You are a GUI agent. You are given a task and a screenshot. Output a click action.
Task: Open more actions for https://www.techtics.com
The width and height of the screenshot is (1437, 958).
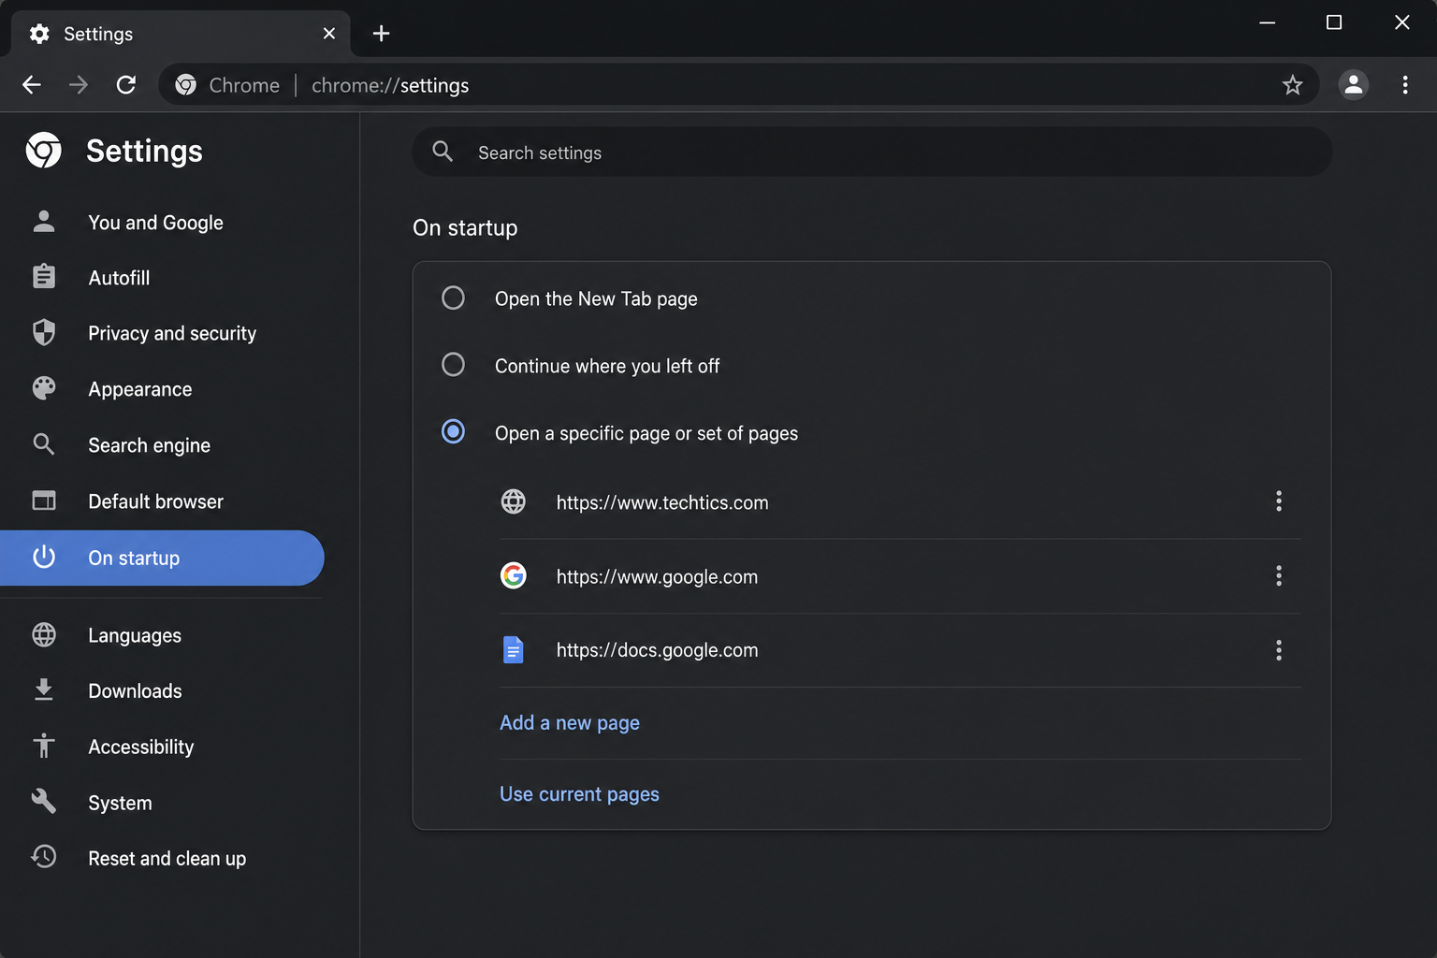(x=1278, y=501)
